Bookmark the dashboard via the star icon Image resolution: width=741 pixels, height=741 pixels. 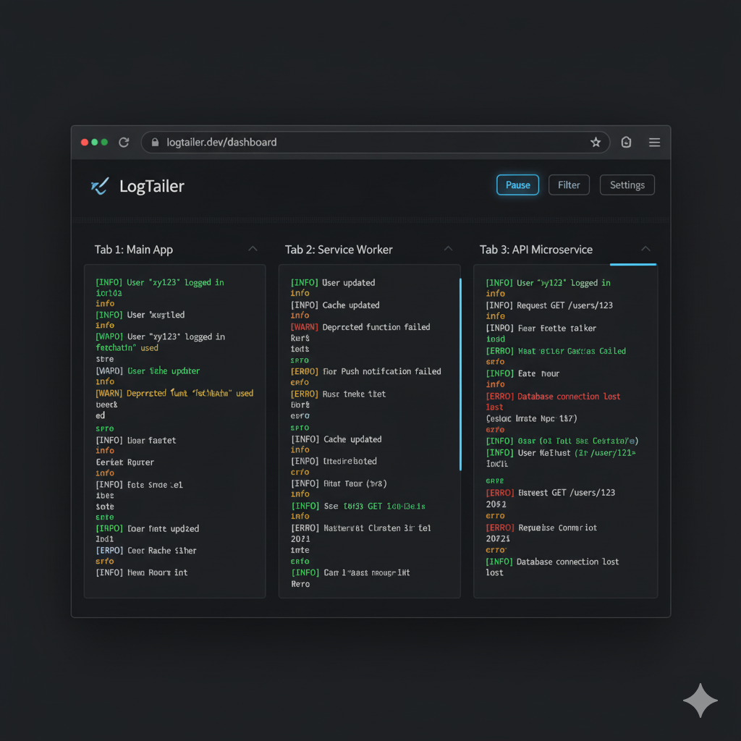[596, 142]
